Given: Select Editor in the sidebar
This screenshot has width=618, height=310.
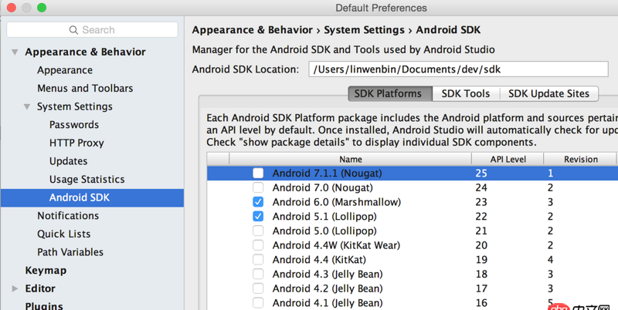Looking at the screenshot, I should point(40,288).
